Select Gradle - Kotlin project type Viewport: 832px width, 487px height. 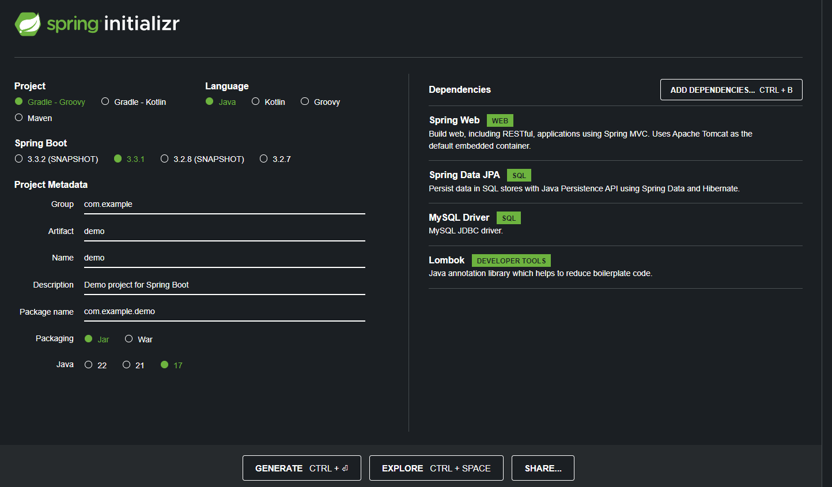click(134, 102)
